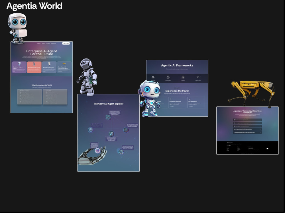Click the 'Experience the Power' heading

pos(177,91)
